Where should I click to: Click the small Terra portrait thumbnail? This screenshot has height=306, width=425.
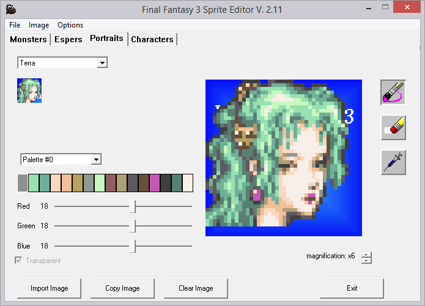29,91
